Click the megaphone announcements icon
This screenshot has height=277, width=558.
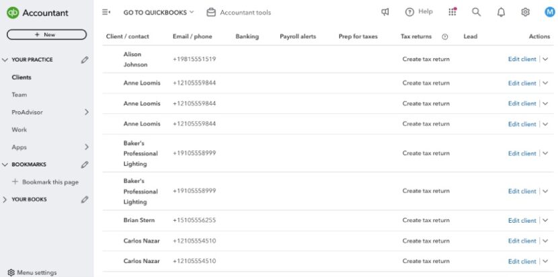(x=385, y=12)
